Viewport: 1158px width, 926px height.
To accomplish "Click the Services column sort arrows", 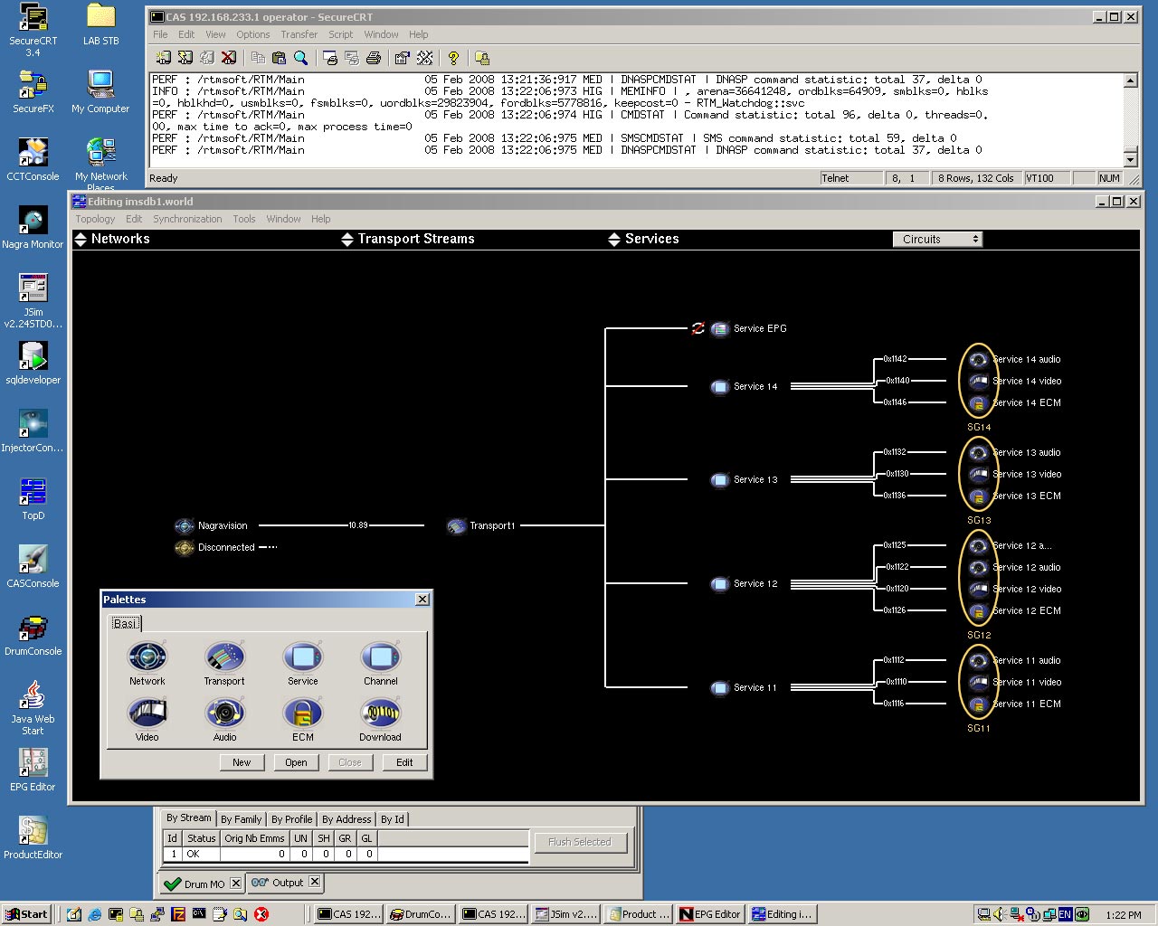I will (615, 239).
